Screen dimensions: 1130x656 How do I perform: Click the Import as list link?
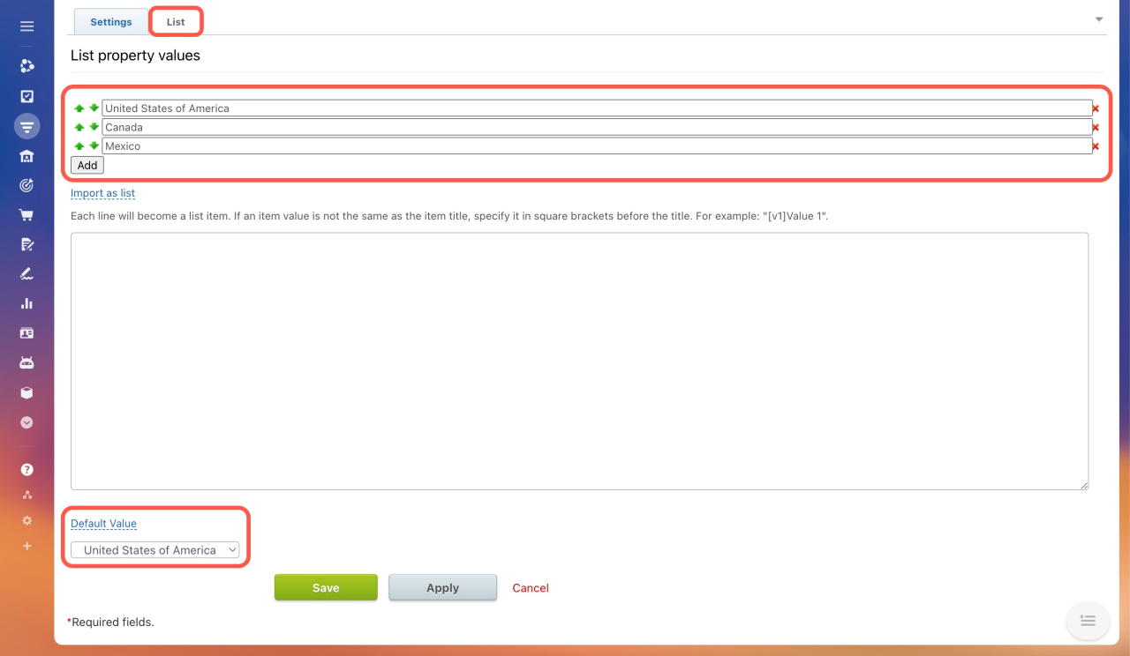(102, 193)
